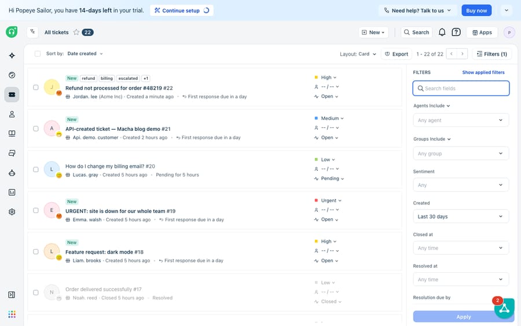Select checkbox for API-created ticket #21
Viewport: 521px width, 326px height.
[x=35, y=129]
